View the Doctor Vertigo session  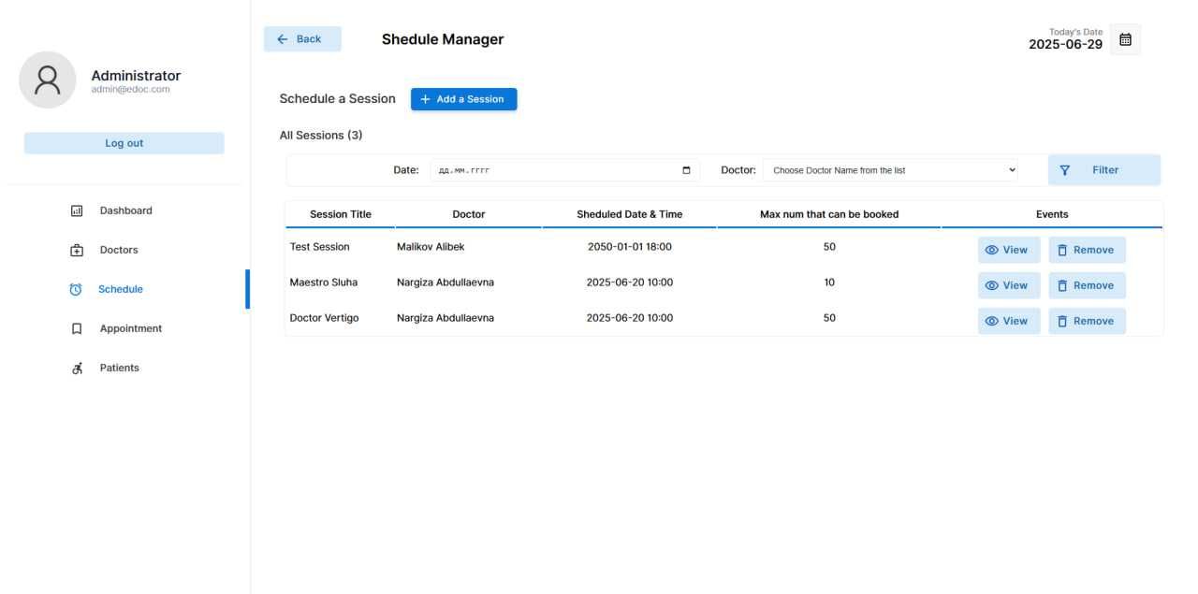[1009, 321]
